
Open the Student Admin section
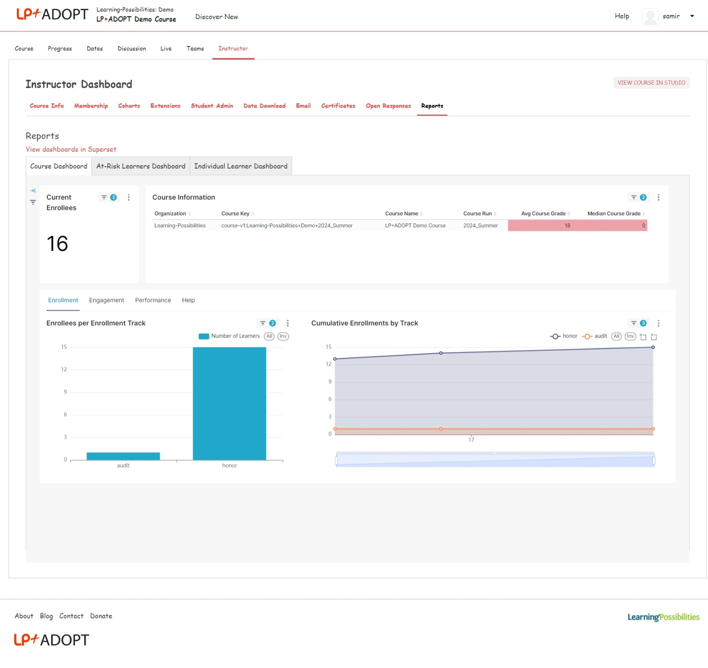(x=212, y=106)
